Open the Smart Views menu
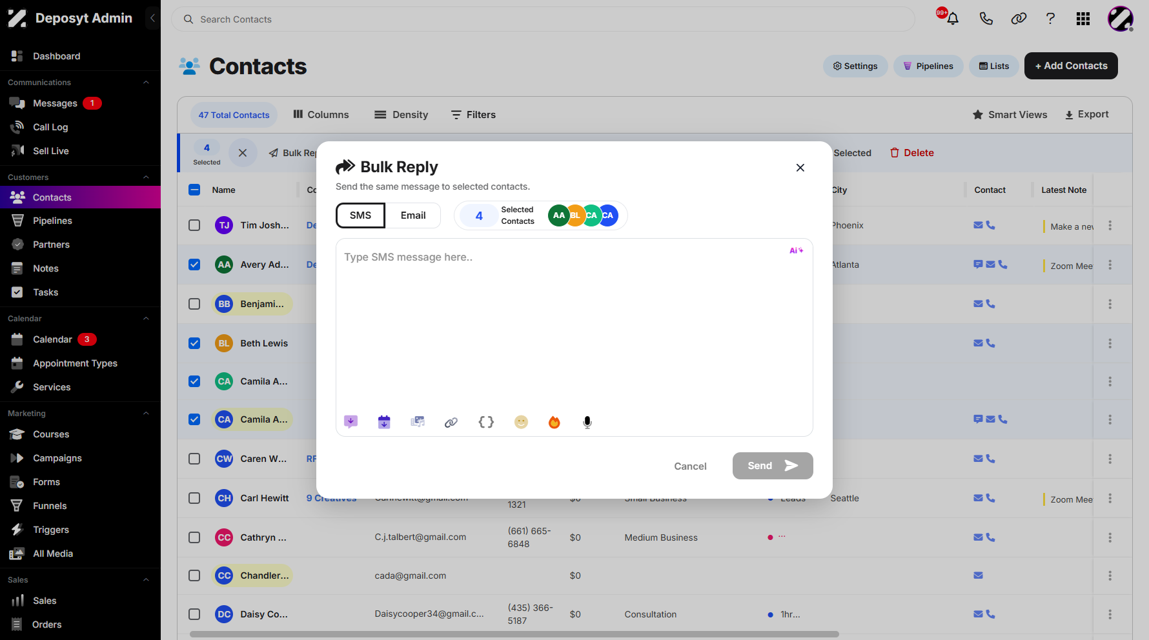This screenshot has width=1149, height=640. (1010, 115)
